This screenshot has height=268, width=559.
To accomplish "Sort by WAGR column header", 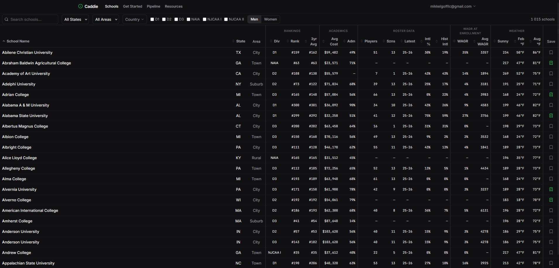I will pos(461,41).
